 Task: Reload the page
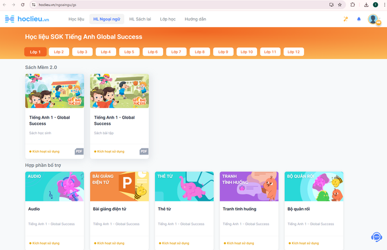tap(22, 4)
